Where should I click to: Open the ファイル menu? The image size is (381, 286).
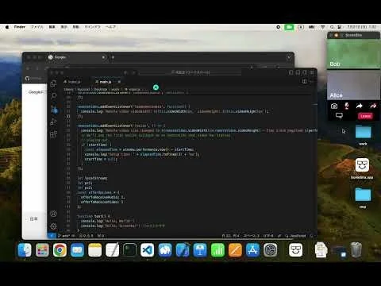(x=37, y=27)
